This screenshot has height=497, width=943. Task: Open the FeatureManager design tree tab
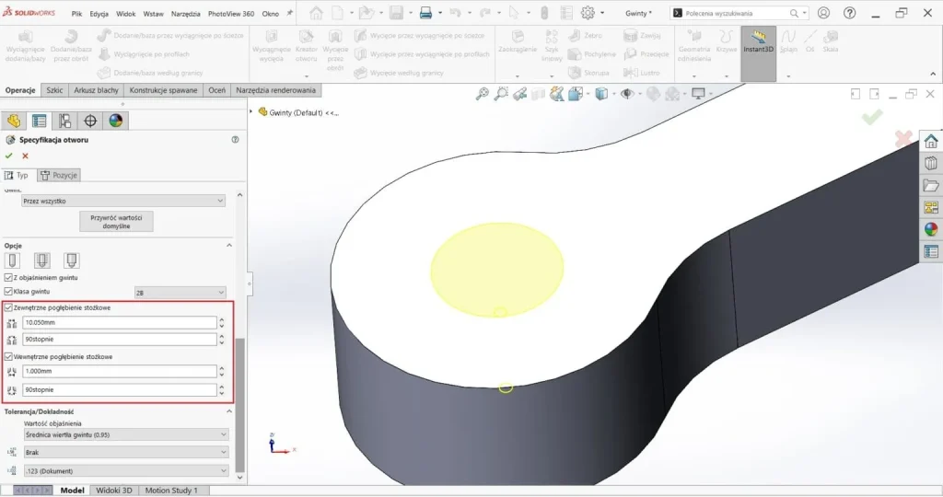click(x=14, y=121)
